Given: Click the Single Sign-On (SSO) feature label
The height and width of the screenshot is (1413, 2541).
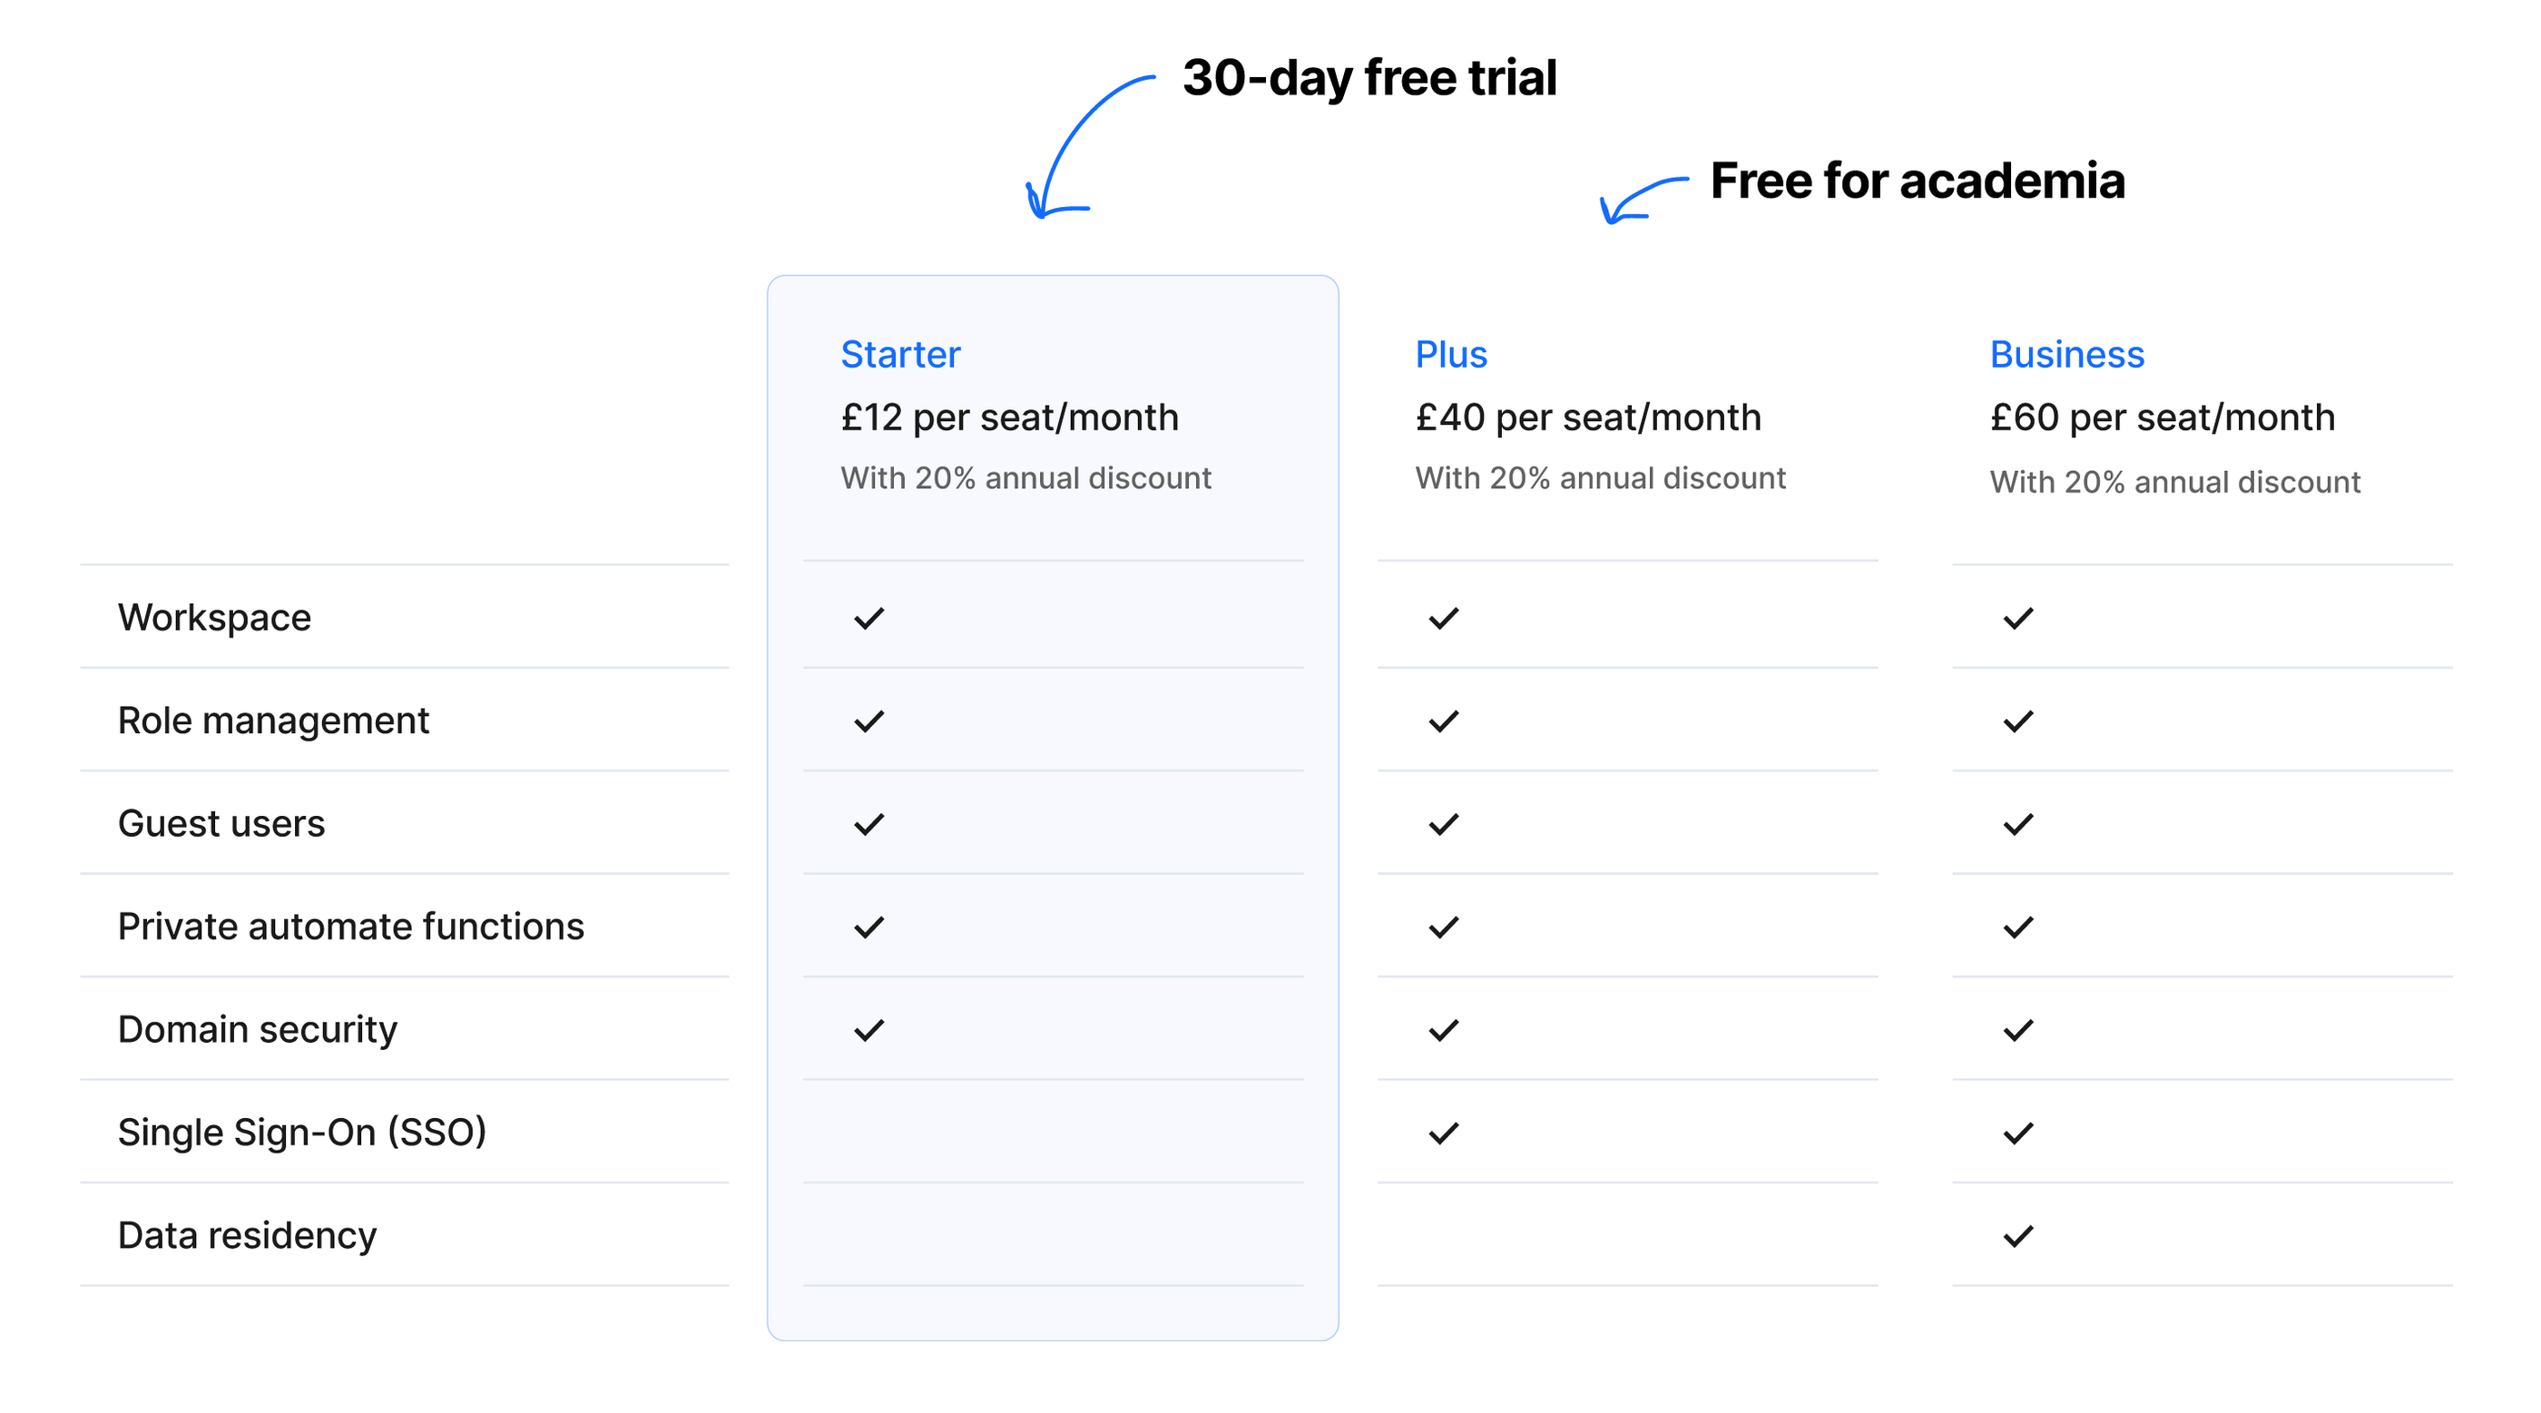Looking at the screenshot, I should 302,1133.
